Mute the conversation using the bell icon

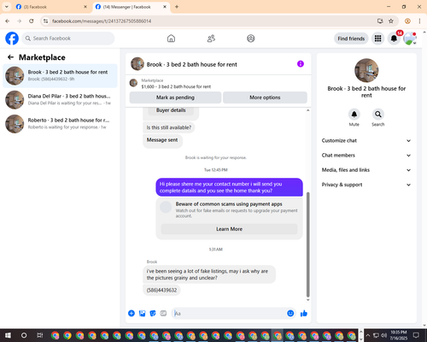pos(354,115)
